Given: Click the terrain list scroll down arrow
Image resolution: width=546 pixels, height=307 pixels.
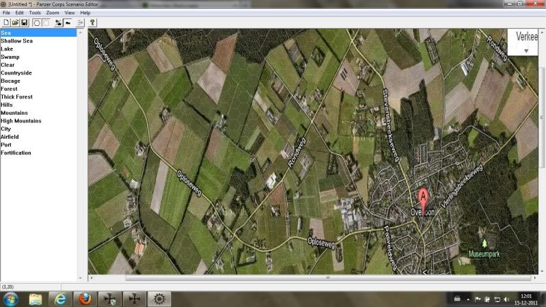Looking at the screenshot, I should point(81,278).
